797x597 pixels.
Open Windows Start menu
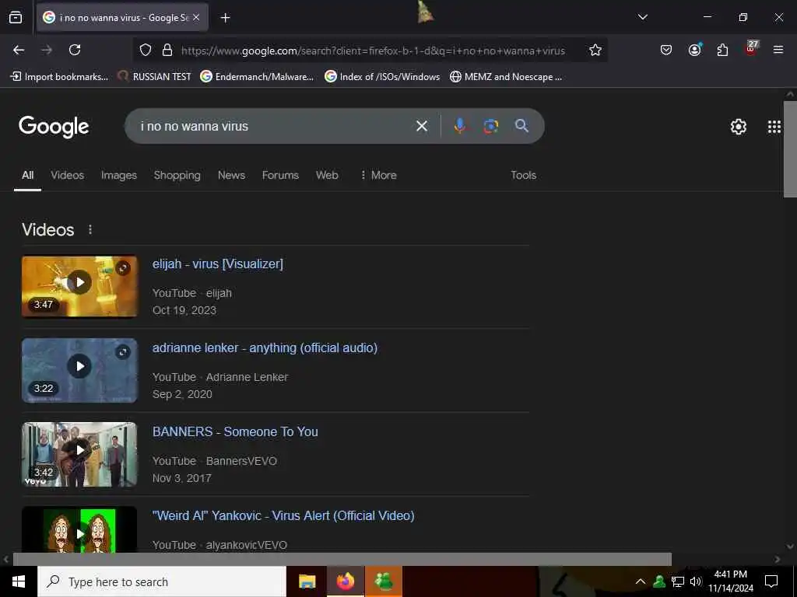pyautogui.click(x=19, y=581)
